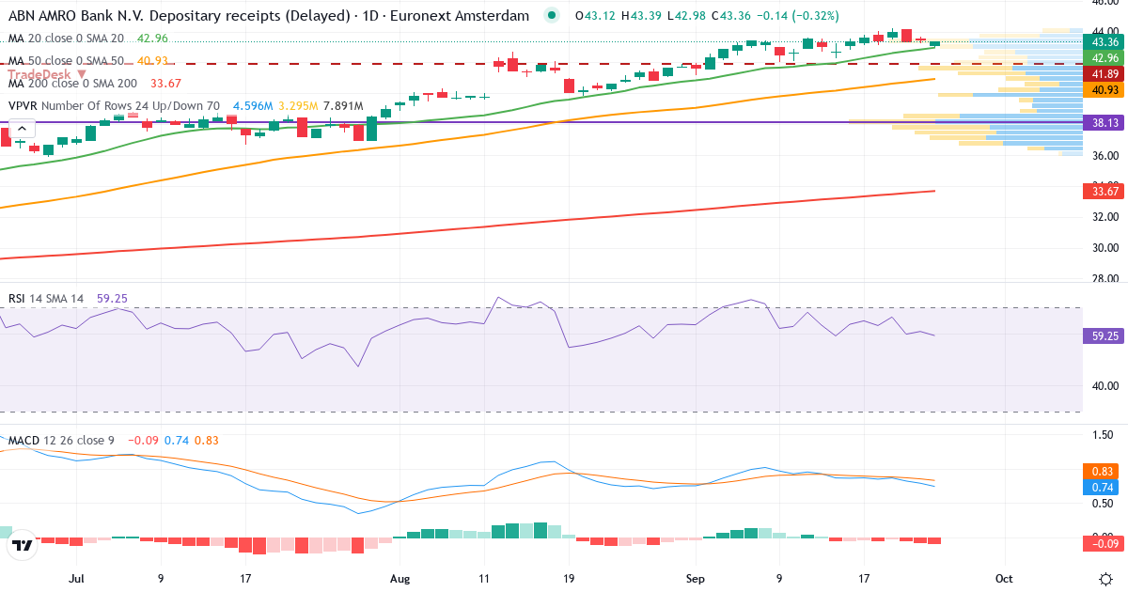Click the TradingView logo
Image resolution: width=1128 pixels, height=592 pixels.
(x=23, y=544)
